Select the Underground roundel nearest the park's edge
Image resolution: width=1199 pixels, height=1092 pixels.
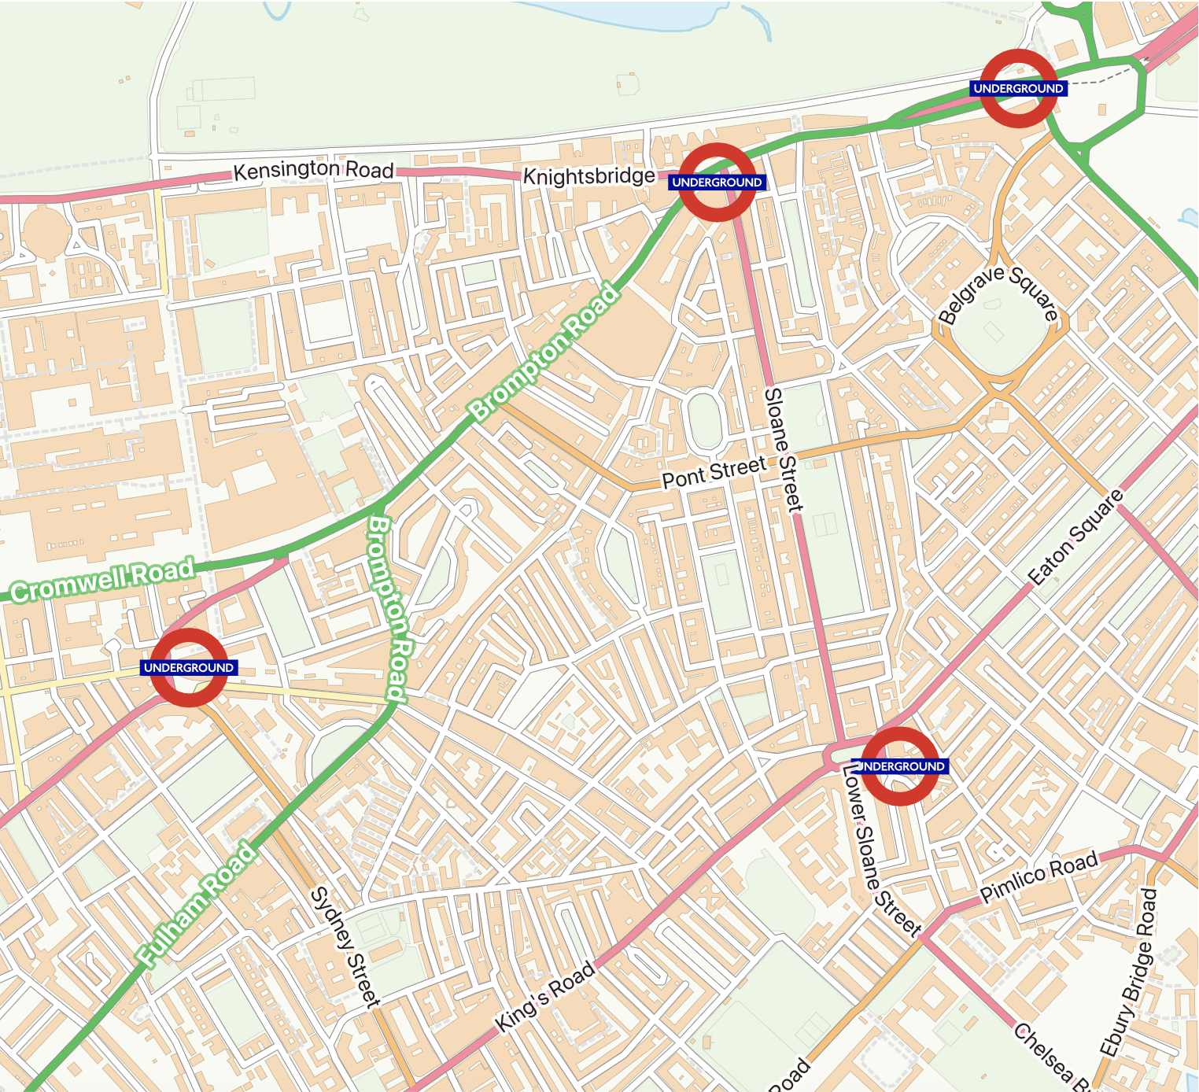[1019, 89]
